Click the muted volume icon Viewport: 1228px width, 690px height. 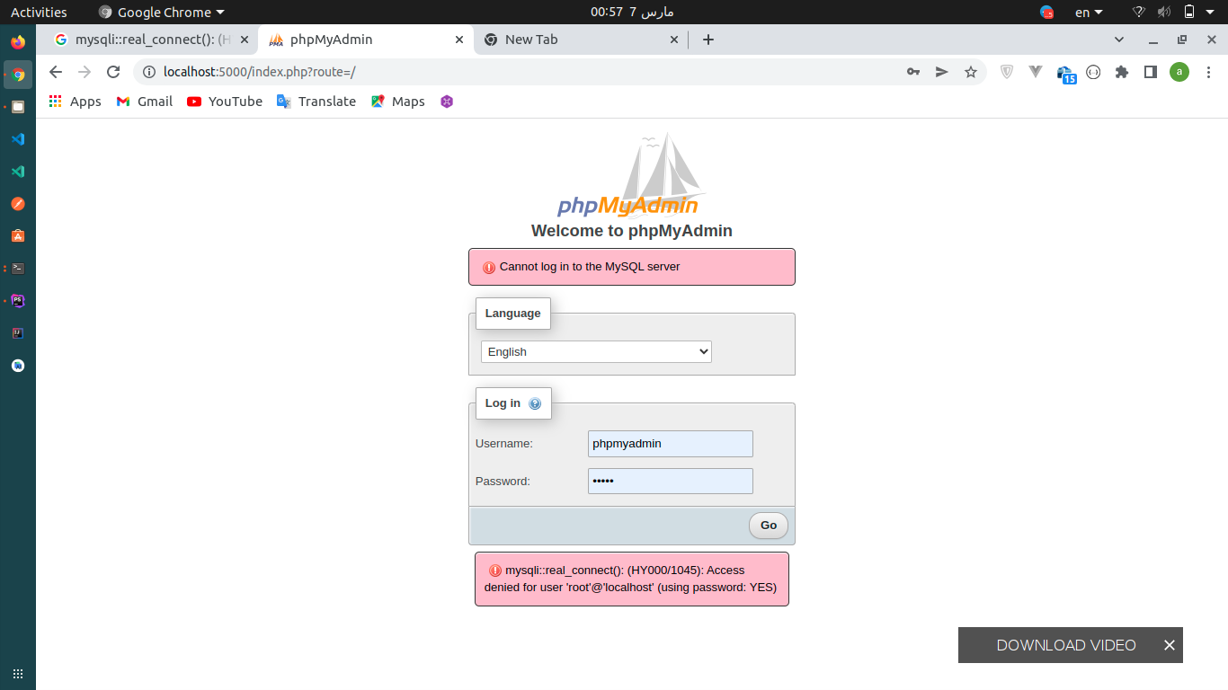[1164, 12]
